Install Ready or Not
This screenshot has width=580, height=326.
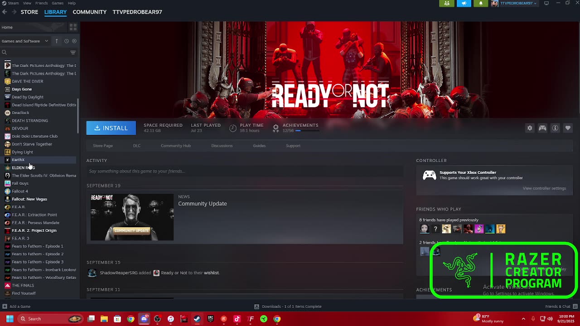coord(111,128)
